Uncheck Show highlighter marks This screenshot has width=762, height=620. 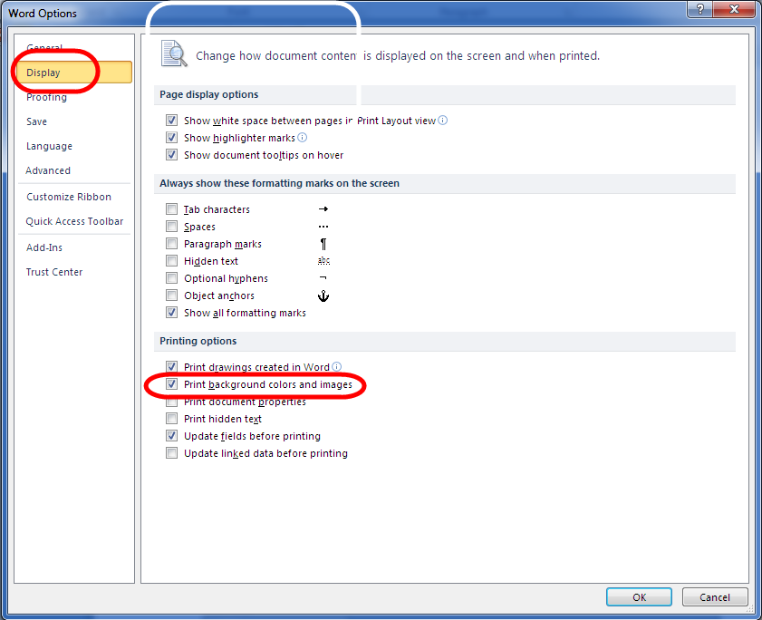pos(171,138)
